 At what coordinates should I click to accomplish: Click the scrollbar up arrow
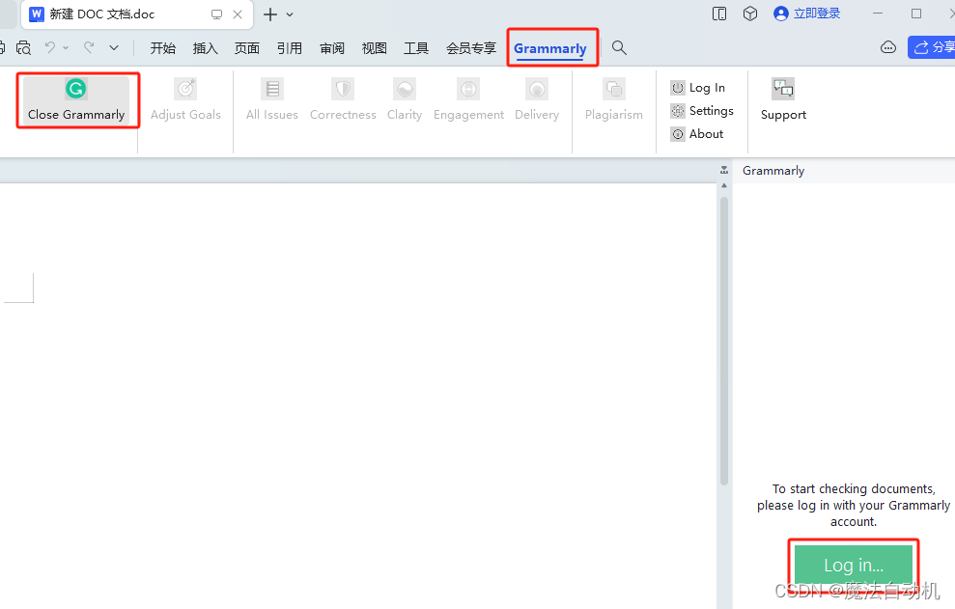(724, 185)
